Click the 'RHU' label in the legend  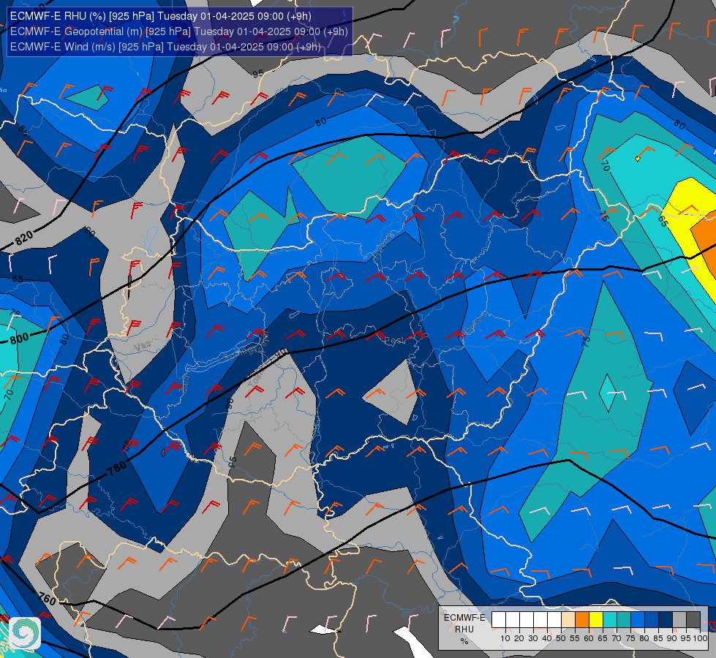point(464,629)
